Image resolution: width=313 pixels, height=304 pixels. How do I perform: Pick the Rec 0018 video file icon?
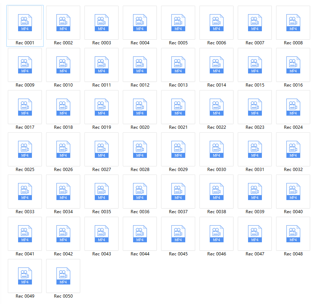point(63,107)
